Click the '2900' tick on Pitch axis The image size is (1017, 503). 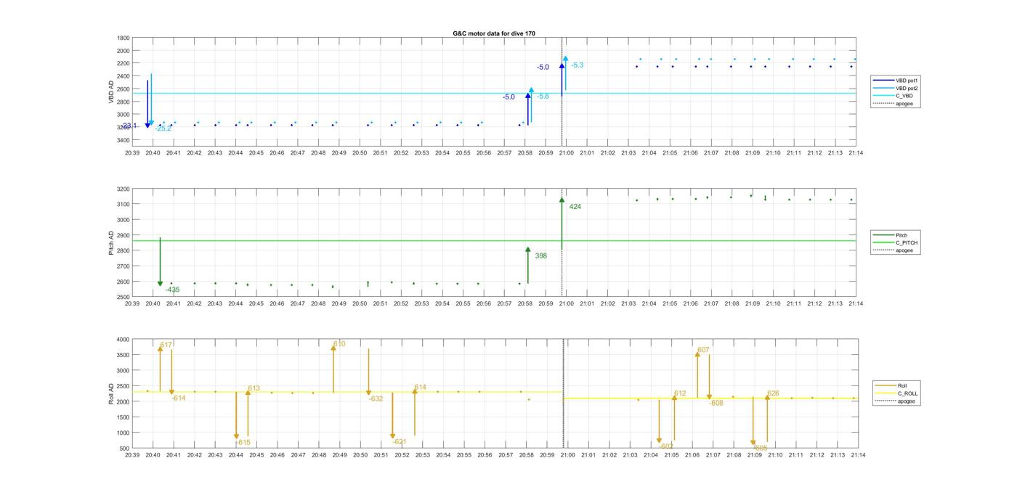tap(123, 235)
